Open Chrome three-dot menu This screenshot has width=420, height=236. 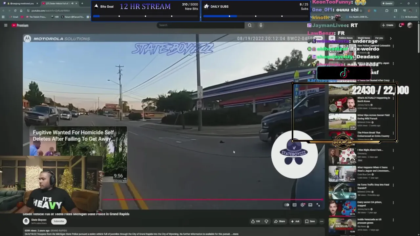pos(416,10)
